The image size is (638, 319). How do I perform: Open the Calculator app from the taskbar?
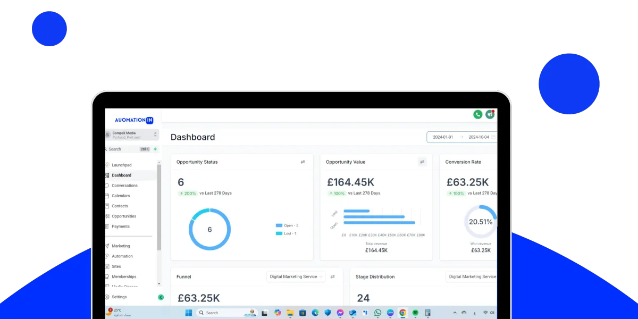(x=427, y=313)
